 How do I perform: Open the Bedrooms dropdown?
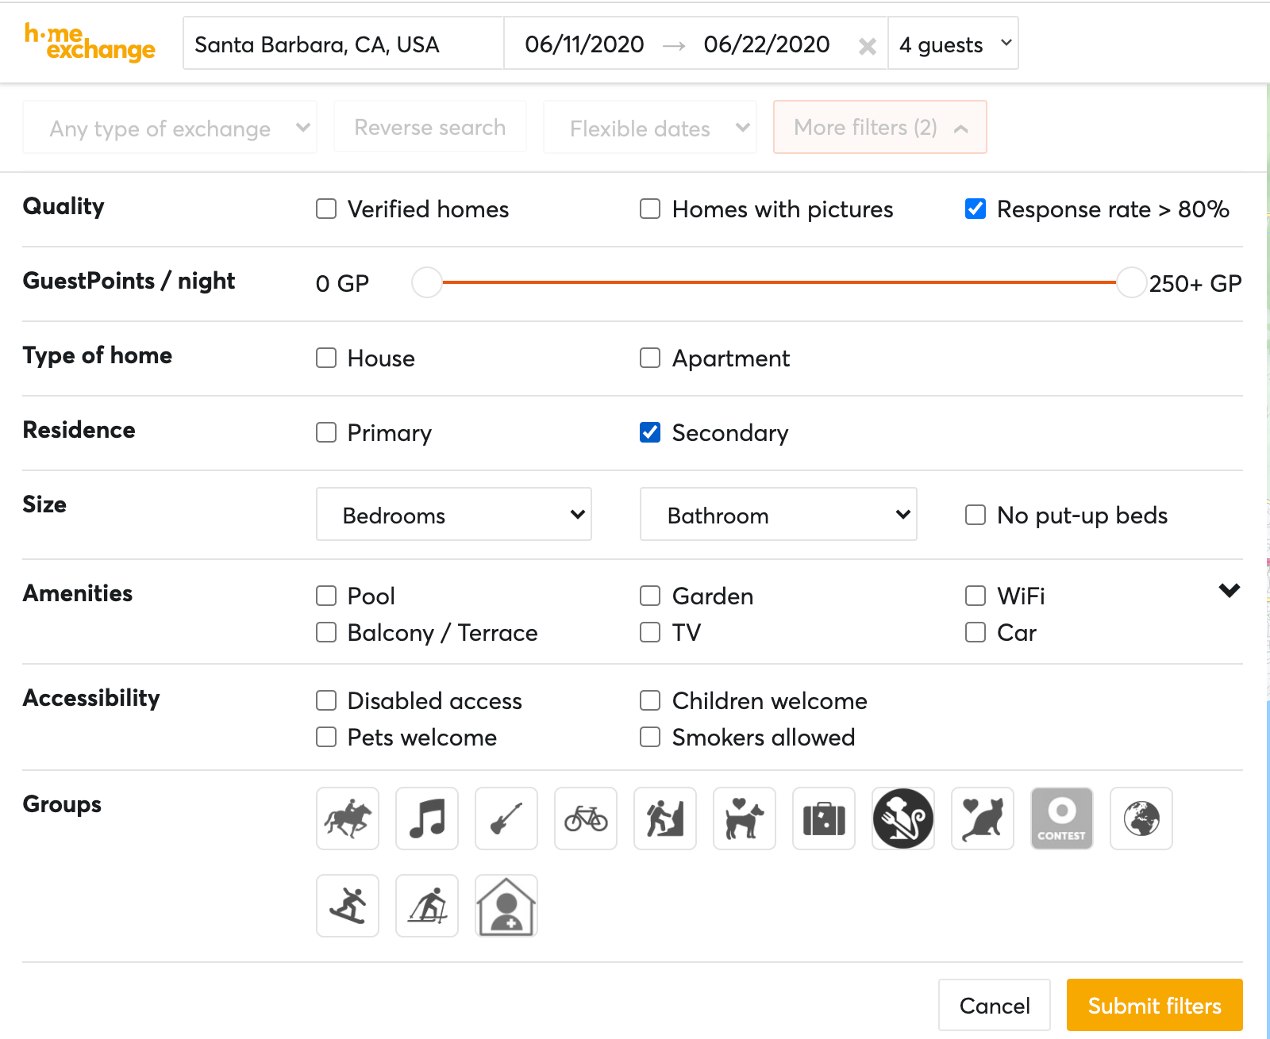[454, 515]
